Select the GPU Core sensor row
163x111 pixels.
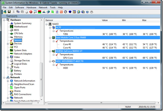tap(108, 58)
